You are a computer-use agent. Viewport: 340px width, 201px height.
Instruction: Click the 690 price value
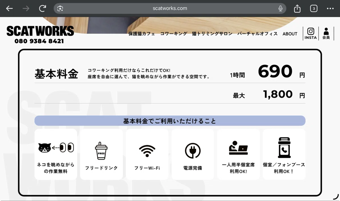click(275, 71)
